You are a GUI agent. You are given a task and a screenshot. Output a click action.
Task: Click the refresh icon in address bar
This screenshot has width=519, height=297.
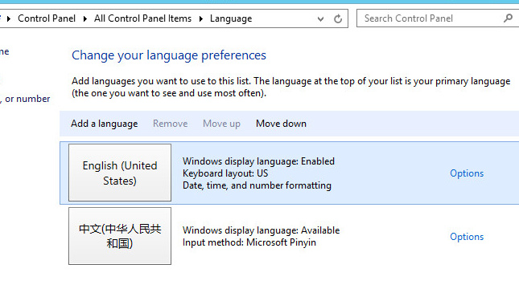click(338, 18)
